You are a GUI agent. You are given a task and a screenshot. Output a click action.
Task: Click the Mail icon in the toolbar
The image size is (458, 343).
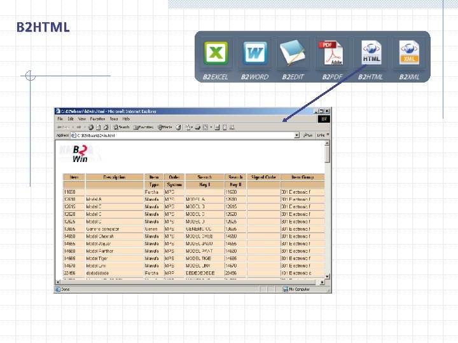(x=188, y=127)
